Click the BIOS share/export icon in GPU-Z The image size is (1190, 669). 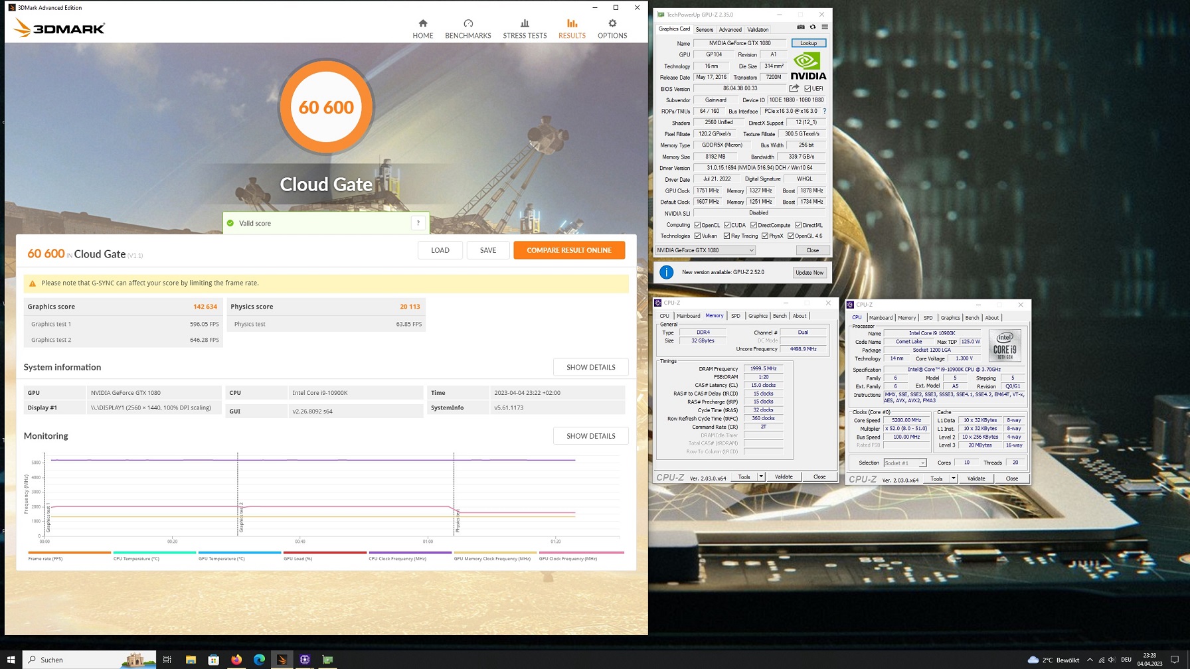pos(794,88)
